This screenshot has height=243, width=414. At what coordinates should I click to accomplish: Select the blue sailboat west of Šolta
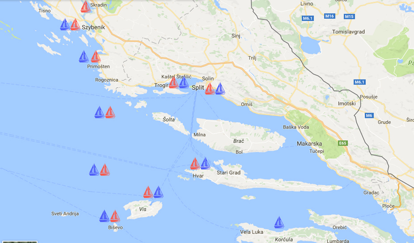[99, 112]
